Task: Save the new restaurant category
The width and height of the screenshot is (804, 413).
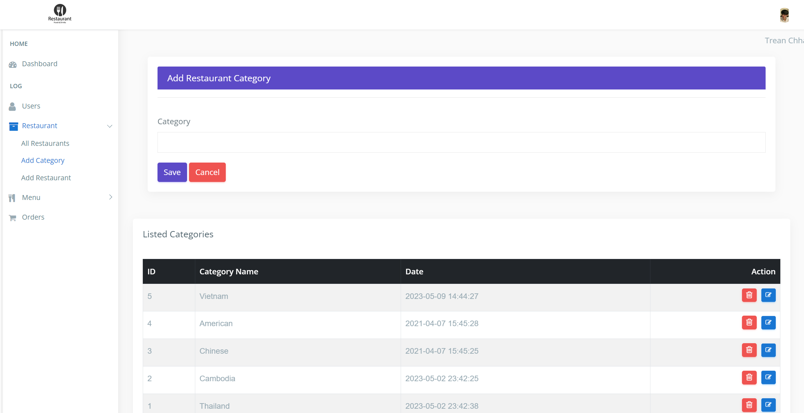Action: pyautogui.click(x=172, y=172)
